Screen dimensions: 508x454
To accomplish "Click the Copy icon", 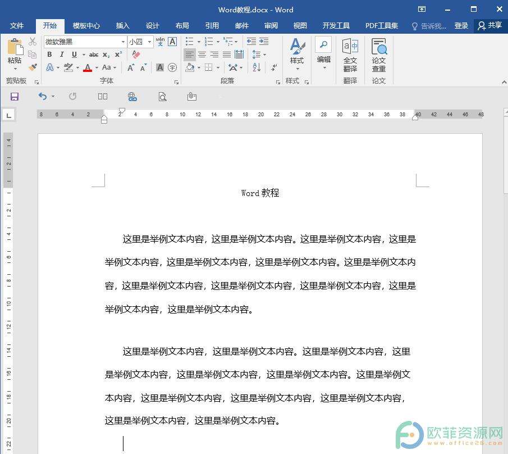I will click(33, 54).
